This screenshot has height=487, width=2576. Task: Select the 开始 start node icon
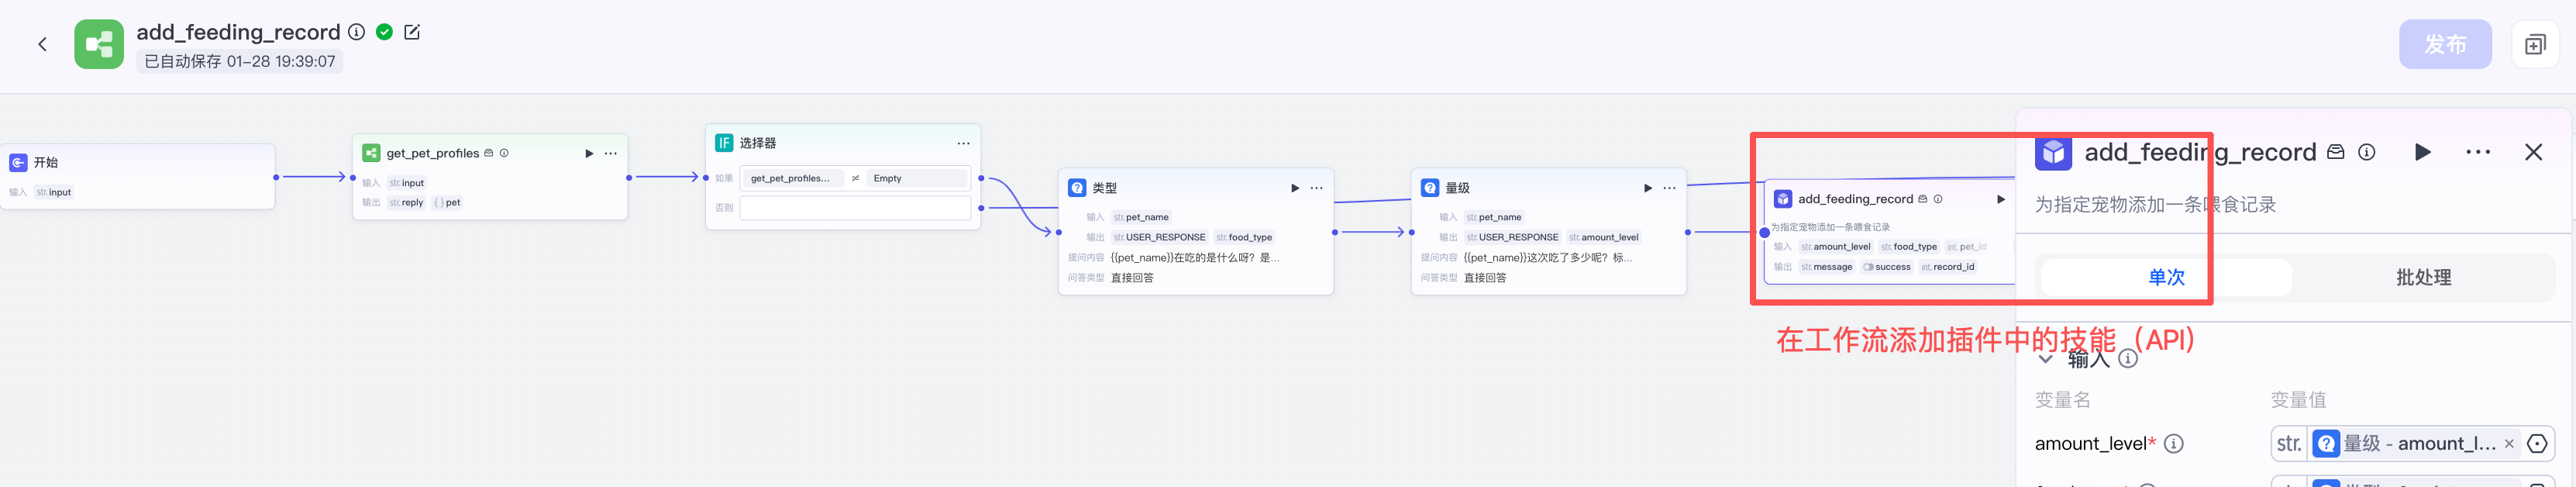[18, 162]
